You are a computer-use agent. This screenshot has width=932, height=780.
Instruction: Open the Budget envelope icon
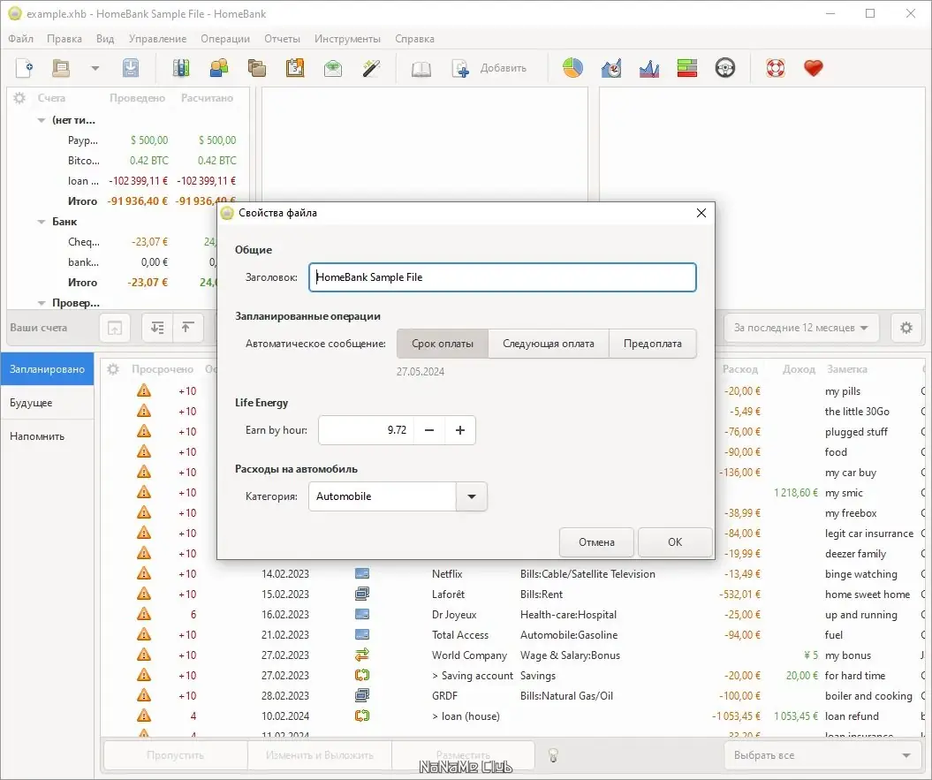(333, 68)
